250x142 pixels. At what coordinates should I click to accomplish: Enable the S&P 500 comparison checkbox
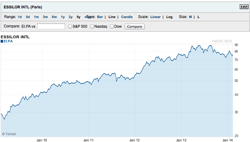pos(70,26)
